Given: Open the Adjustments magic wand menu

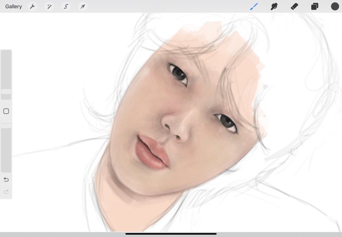Looking at the screenshot, I should point(49,7).
